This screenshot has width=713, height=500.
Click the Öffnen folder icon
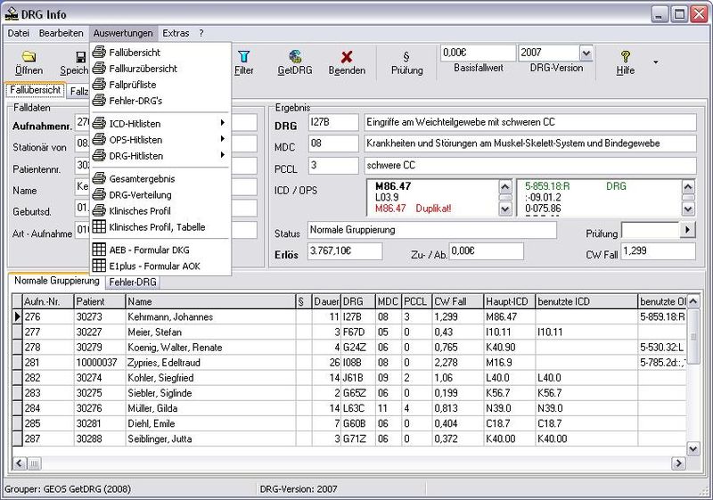(x=29, y=56)
